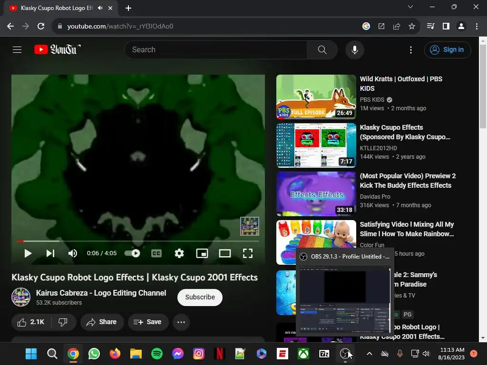487x365 pixels.
Task: Go back in browser
Action: point(10,26)
